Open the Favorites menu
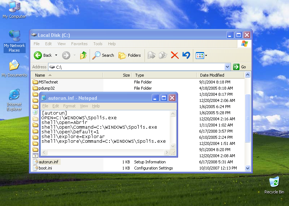Screen dimensions: 289x206 tap(79, 44)
